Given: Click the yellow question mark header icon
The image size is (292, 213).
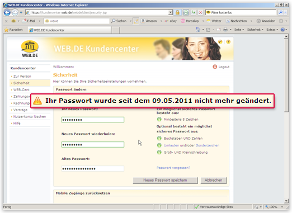Looking at the screenshot, I should [x=228, y=42].
